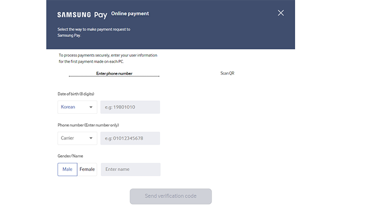This screenshot has width=365, height=208.
Task: Click the Samsung Pay logo
Action: tap(82, 15)
